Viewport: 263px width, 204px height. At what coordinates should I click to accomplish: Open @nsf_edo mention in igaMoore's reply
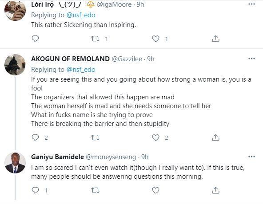81,15
